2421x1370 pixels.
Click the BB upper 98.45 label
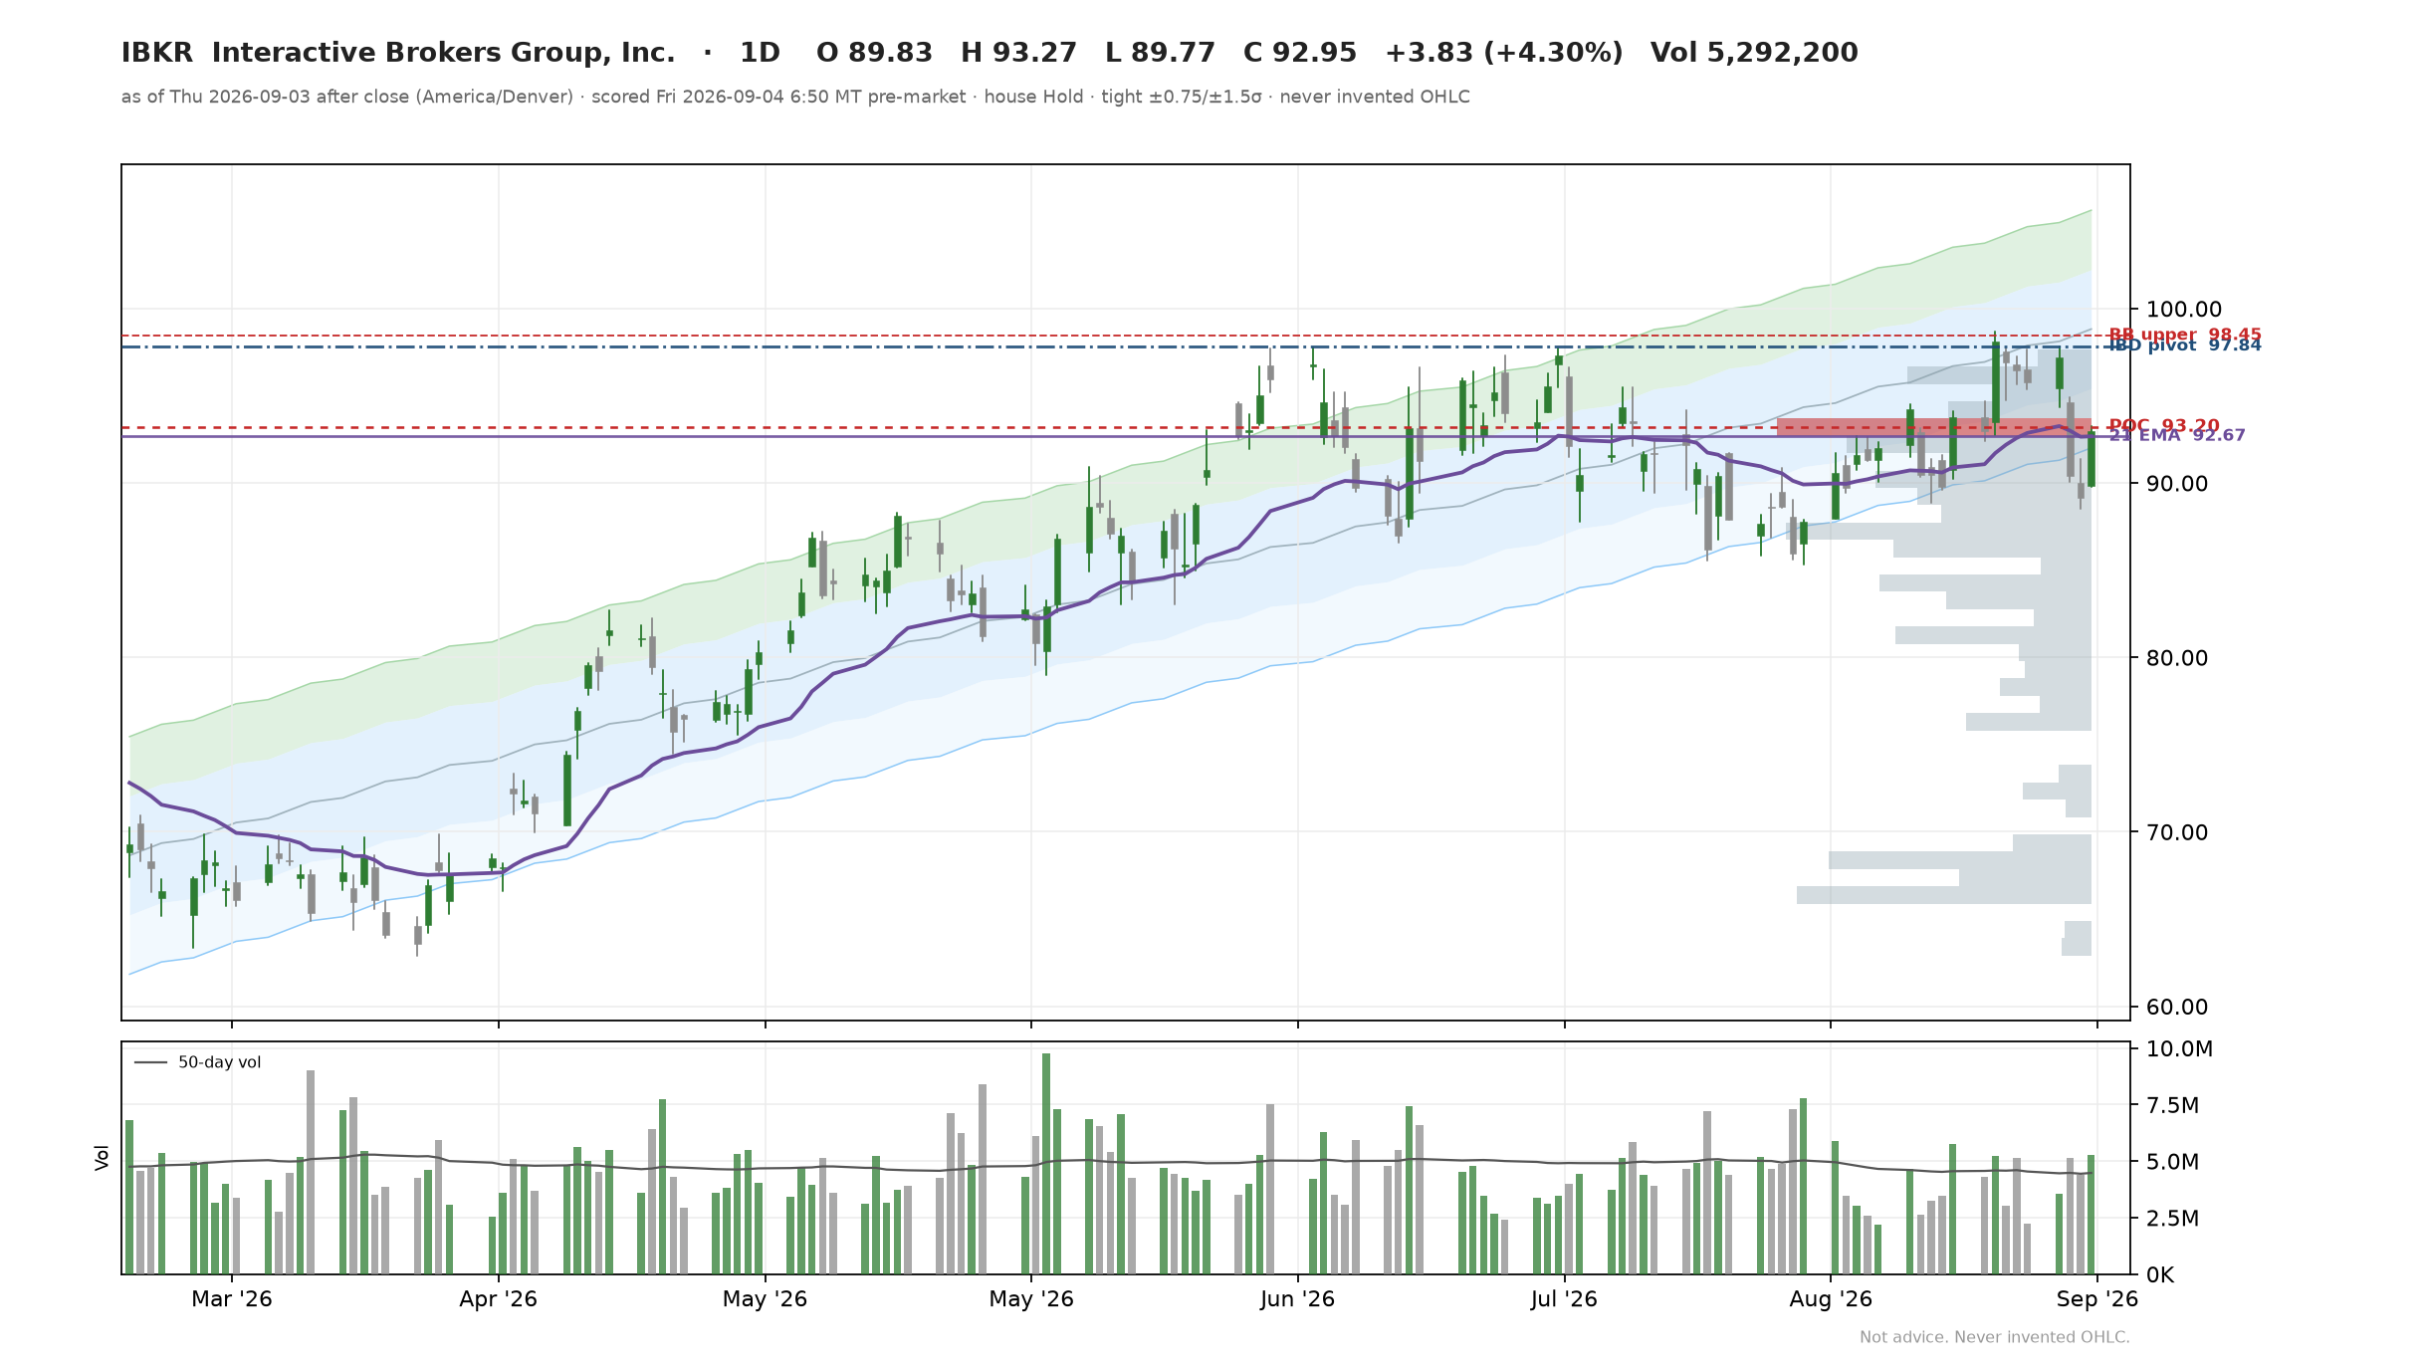(2184, 335)
